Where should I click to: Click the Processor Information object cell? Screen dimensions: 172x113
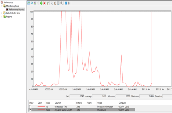(x=105, y=107)
